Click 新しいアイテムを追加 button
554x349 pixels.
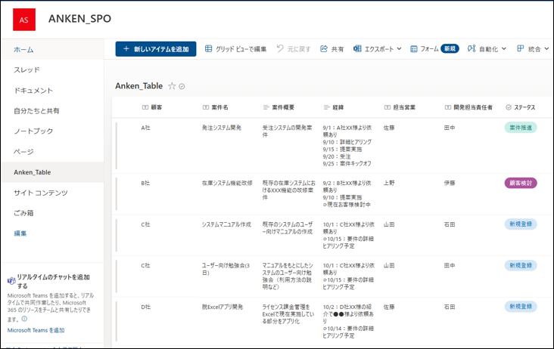156,49
